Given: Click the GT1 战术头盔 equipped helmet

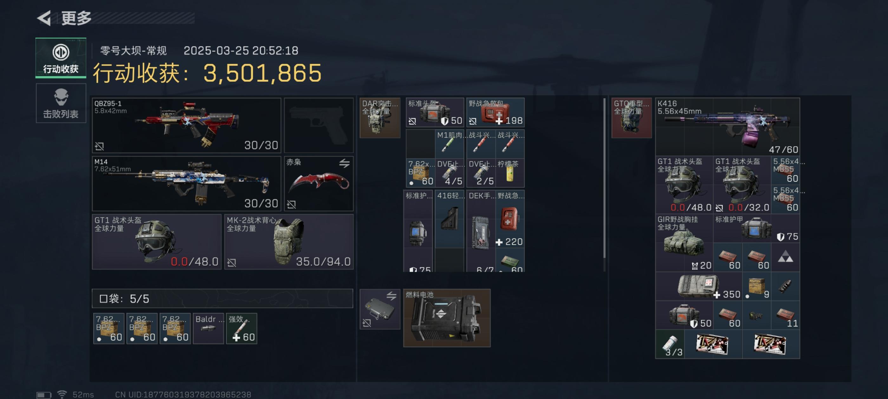Looking at the screenshot, I should [157, 242].
